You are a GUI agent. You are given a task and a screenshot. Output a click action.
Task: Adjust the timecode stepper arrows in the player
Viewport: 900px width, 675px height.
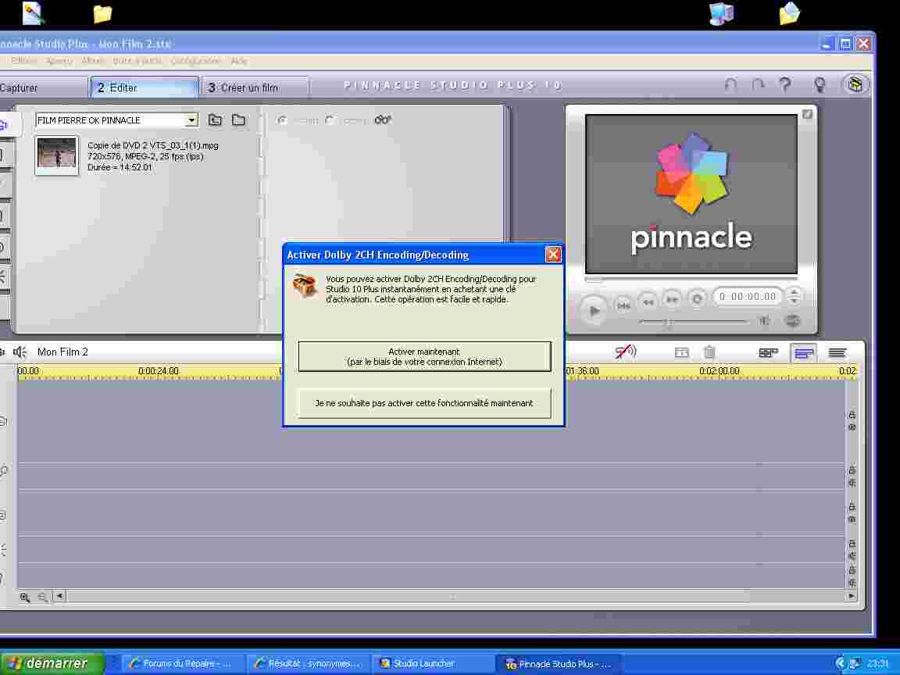coord(794,297)
